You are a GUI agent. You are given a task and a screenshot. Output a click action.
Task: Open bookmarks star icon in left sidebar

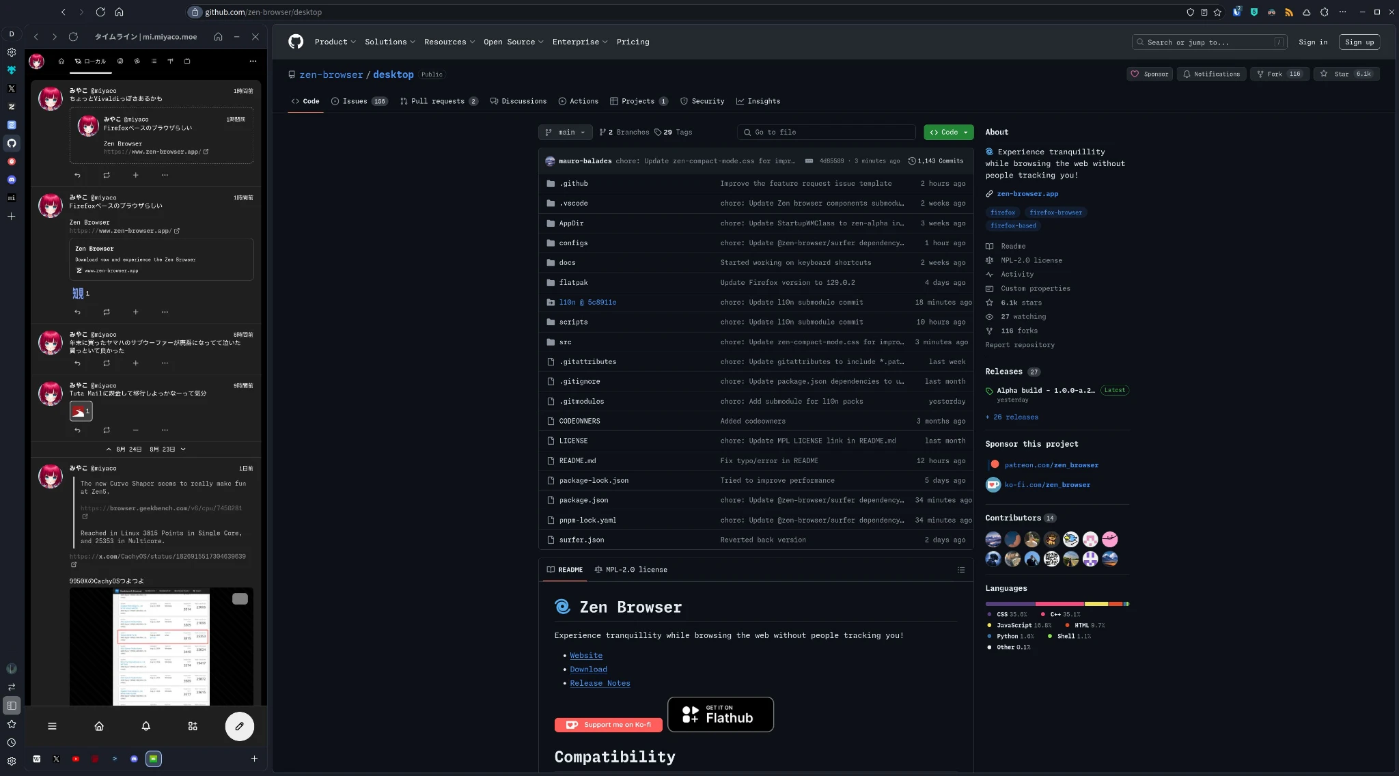[12, 724]
